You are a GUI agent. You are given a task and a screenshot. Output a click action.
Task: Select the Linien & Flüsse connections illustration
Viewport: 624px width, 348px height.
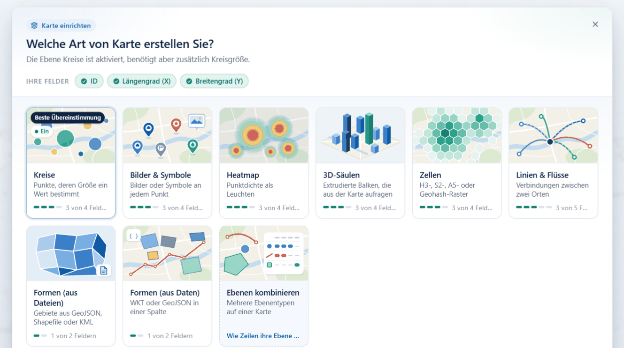pyautogui.click(x=553, y=135)
